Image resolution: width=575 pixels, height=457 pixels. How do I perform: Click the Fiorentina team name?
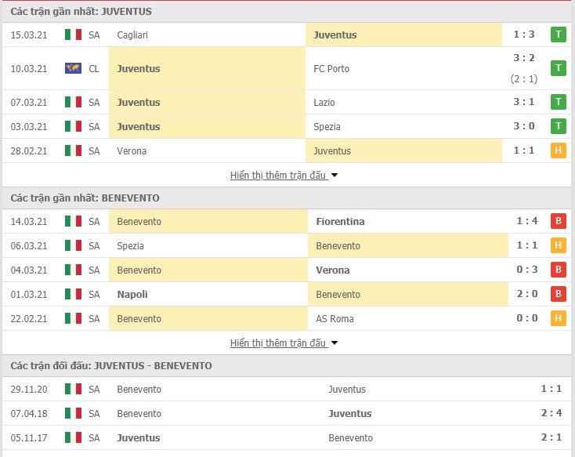pos(340,221)
